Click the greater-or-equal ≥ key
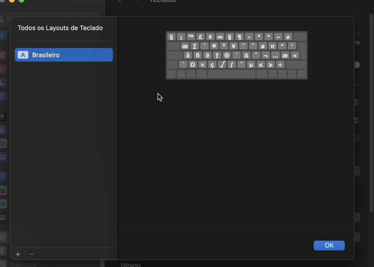Screen dimensions: 374x267 270,65
